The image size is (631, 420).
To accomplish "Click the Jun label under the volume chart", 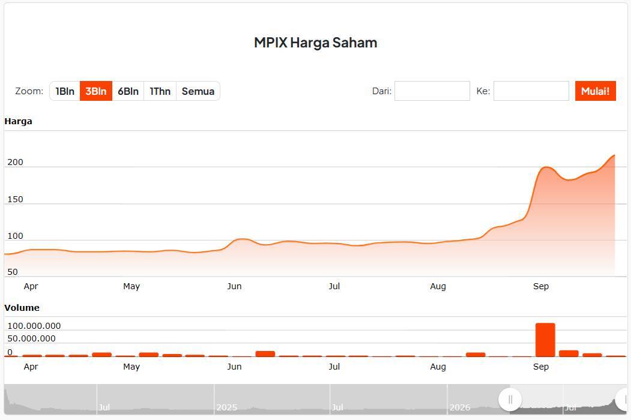I will click(x=234, y=367).
